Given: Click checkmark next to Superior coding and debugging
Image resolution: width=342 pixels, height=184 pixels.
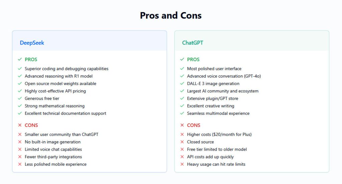Looking at the screenshot, I should pos(20,69).
